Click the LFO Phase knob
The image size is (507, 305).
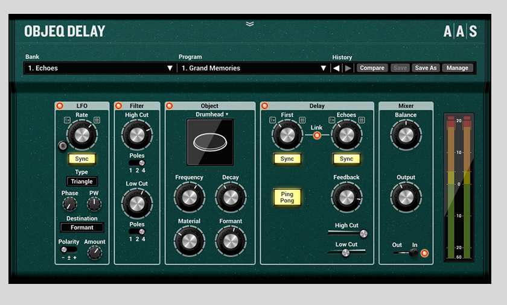point(69,204)
